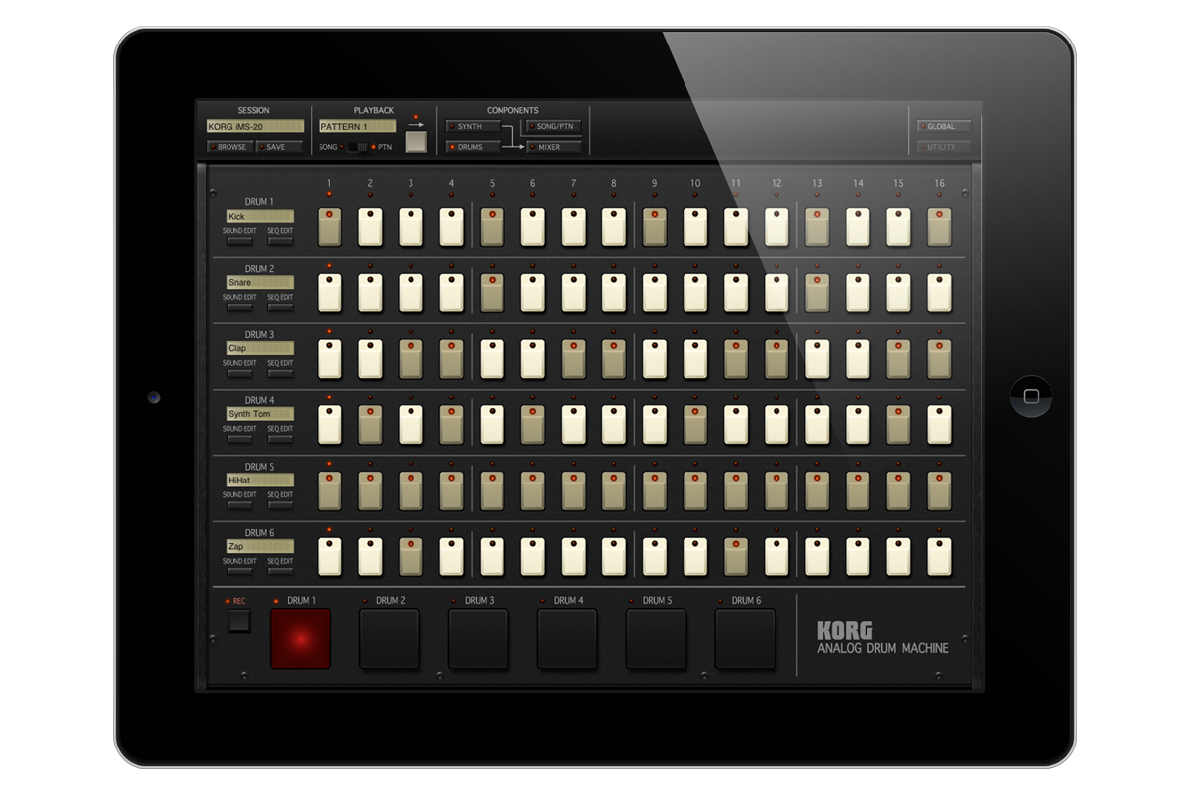Toggle Clap step 12

[x=776, y=359]
